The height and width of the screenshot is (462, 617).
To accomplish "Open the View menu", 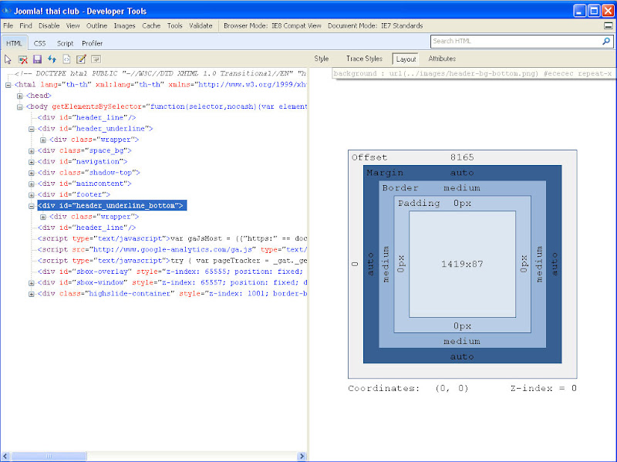I will click(72, 25).
